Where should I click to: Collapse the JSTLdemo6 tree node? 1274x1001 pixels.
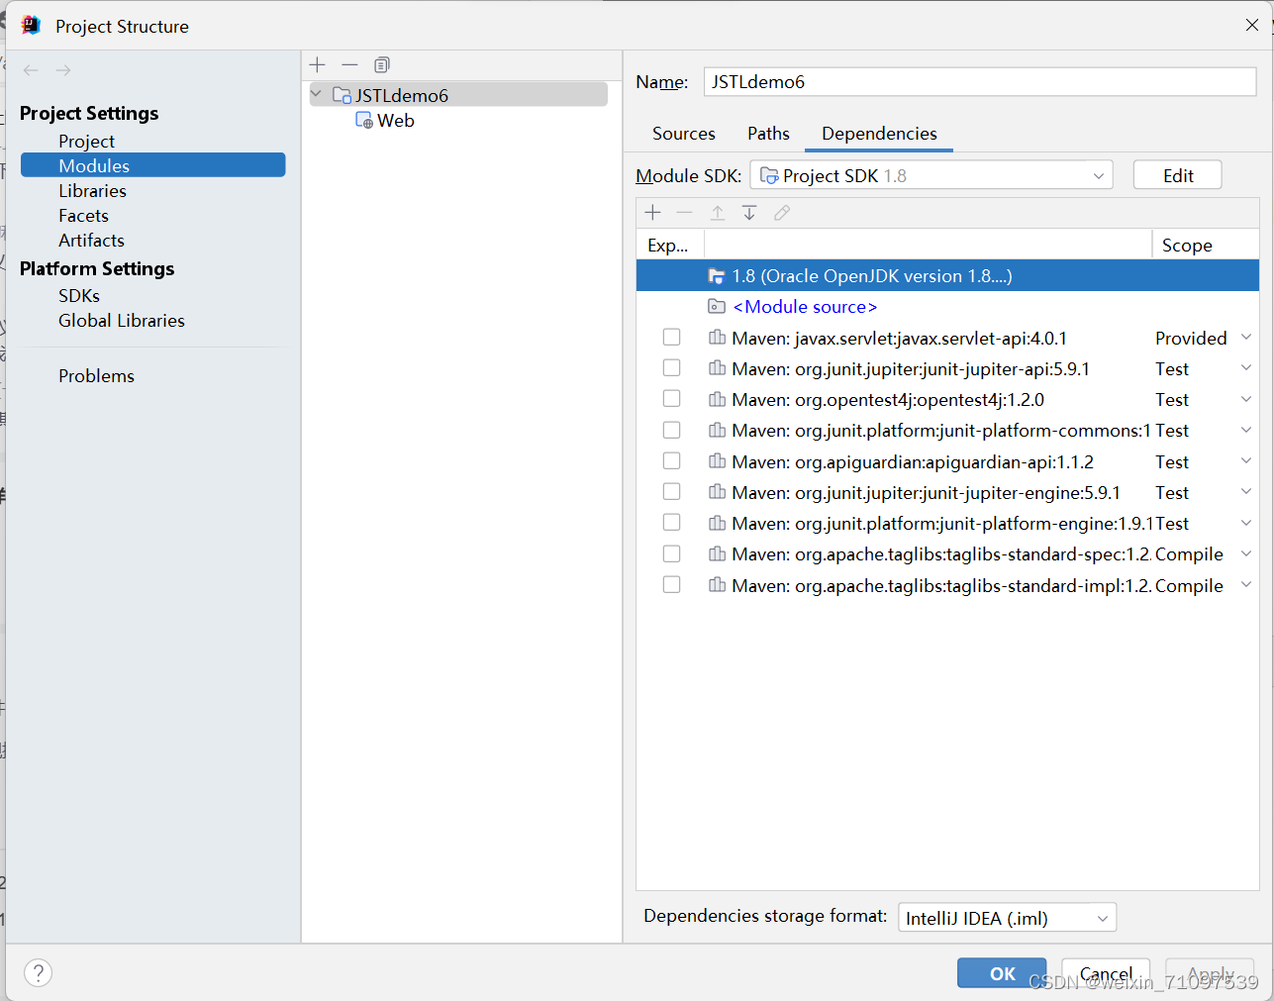pos(318,94)
